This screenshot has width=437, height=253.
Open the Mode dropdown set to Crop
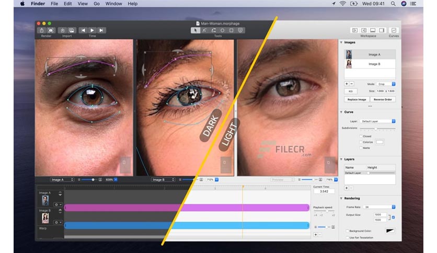point(386,84)
